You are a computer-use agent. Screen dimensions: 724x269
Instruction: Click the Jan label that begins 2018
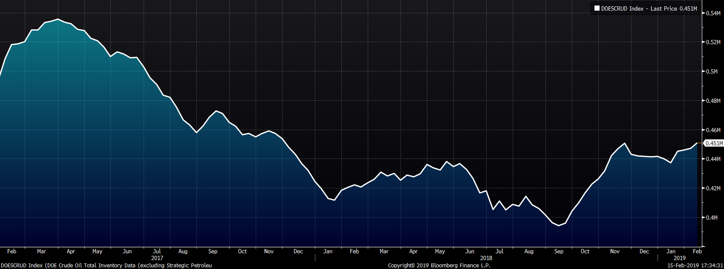click(328, 252)
